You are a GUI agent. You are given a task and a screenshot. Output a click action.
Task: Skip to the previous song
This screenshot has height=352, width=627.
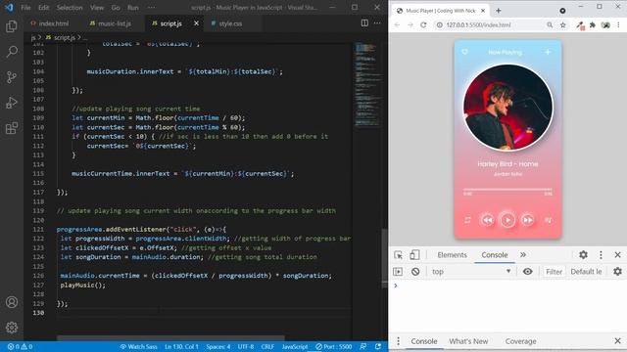click(x=487, y=220)
